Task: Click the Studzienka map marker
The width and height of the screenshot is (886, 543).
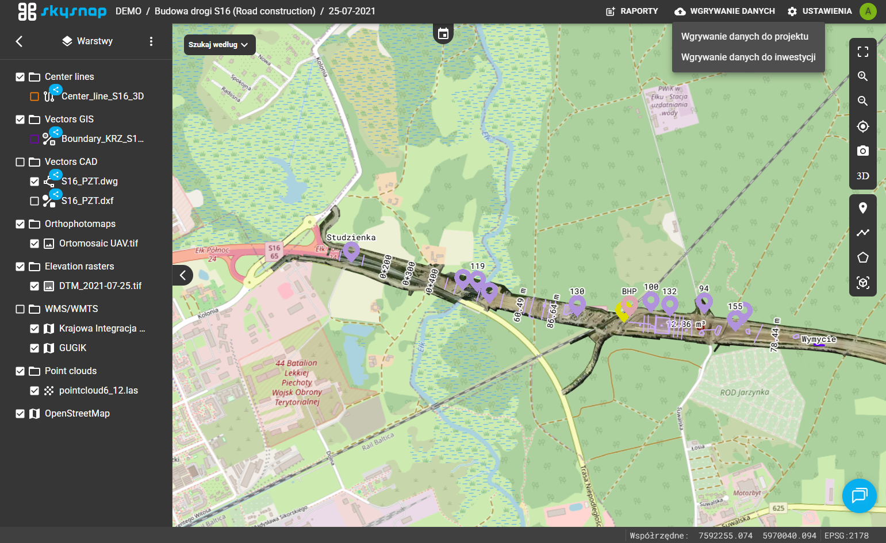Action: (x=351, y=251)
